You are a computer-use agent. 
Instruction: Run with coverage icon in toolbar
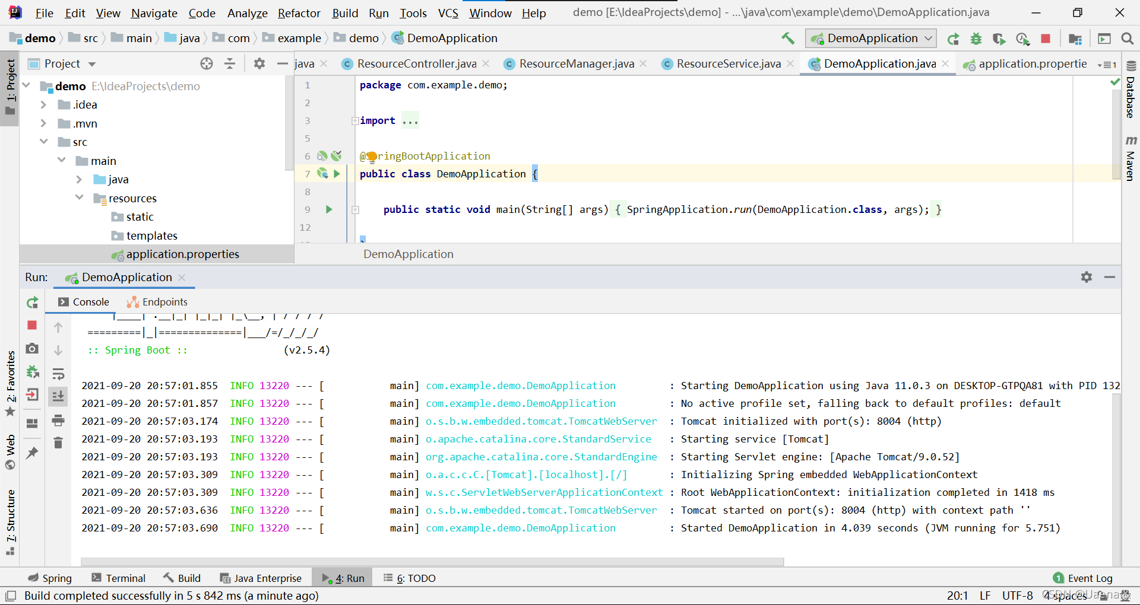coord(999,39)
